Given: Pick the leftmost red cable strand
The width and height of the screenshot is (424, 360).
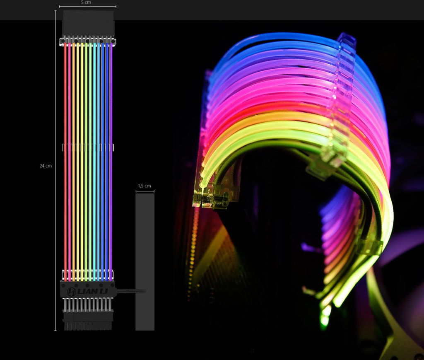Looking at the screenshot, I should click(x=65, y=157).
